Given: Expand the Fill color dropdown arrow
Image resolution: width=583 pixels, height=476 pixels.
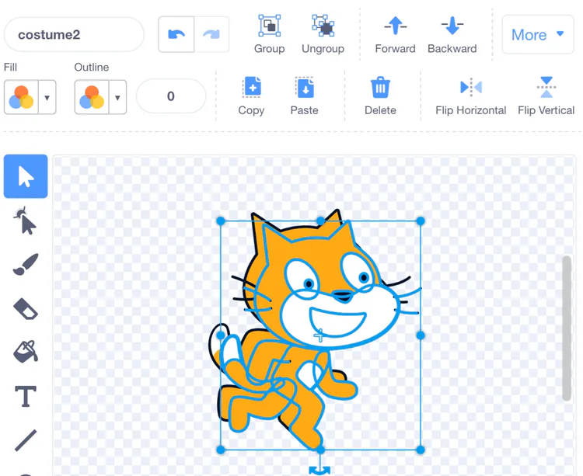Looking at the screenshot, I should (47, 97).
